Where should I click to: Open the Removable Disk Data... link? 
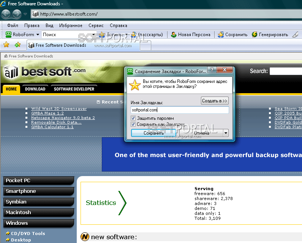point(56,122)
